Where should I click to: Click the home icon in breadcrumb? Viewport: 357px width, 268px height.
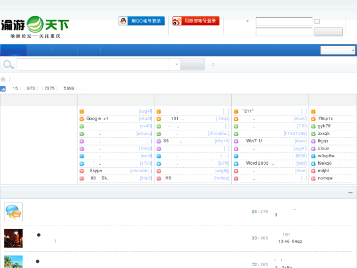click(x=3, y=79)
